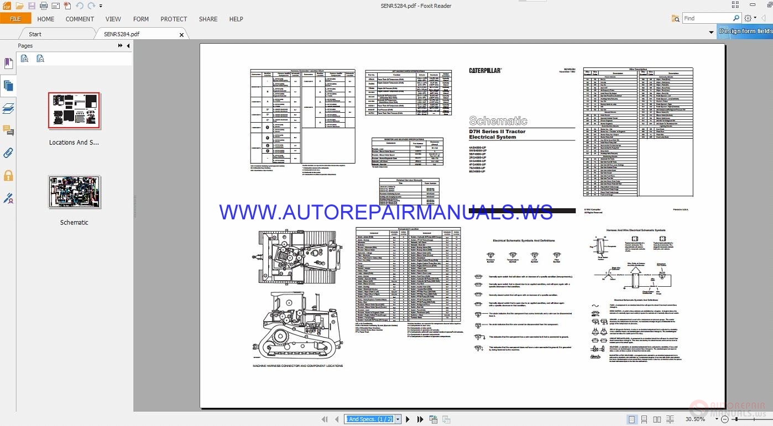The width and height of the screenshot is (773, 426).
Task: Enlarge page thumbnails in Pages panel
Action: (24, 58)
